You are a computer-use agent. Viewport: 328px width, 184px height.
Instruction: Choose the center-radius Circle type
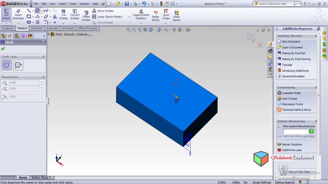point(7,65)
